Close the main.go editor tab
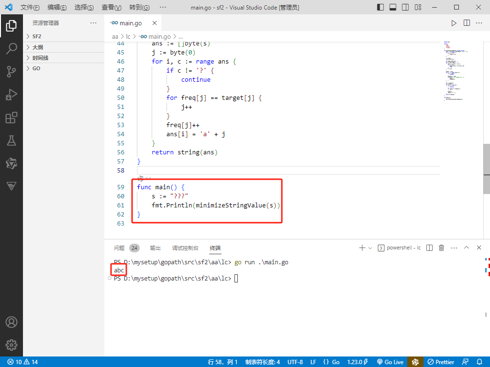This screenshot has width=490, height=367. [155, 23]
